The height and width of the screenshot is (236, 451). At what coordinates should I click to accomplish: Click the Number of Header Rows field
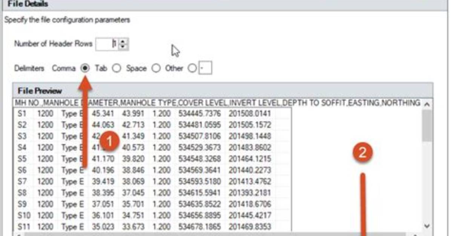click(x=107, y=44)
